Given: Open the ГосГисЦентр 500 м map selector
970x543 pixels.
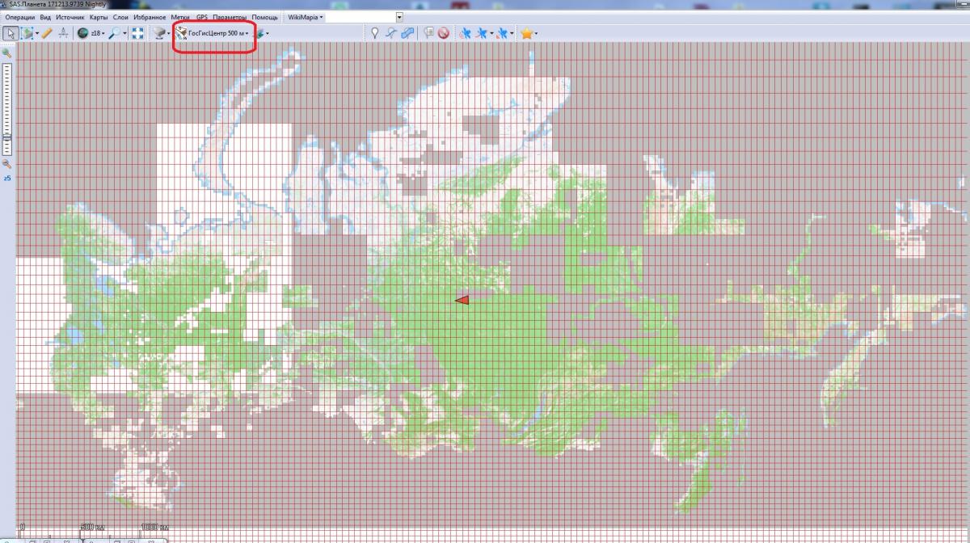Looking at the screenshot, I should [214, 33].
